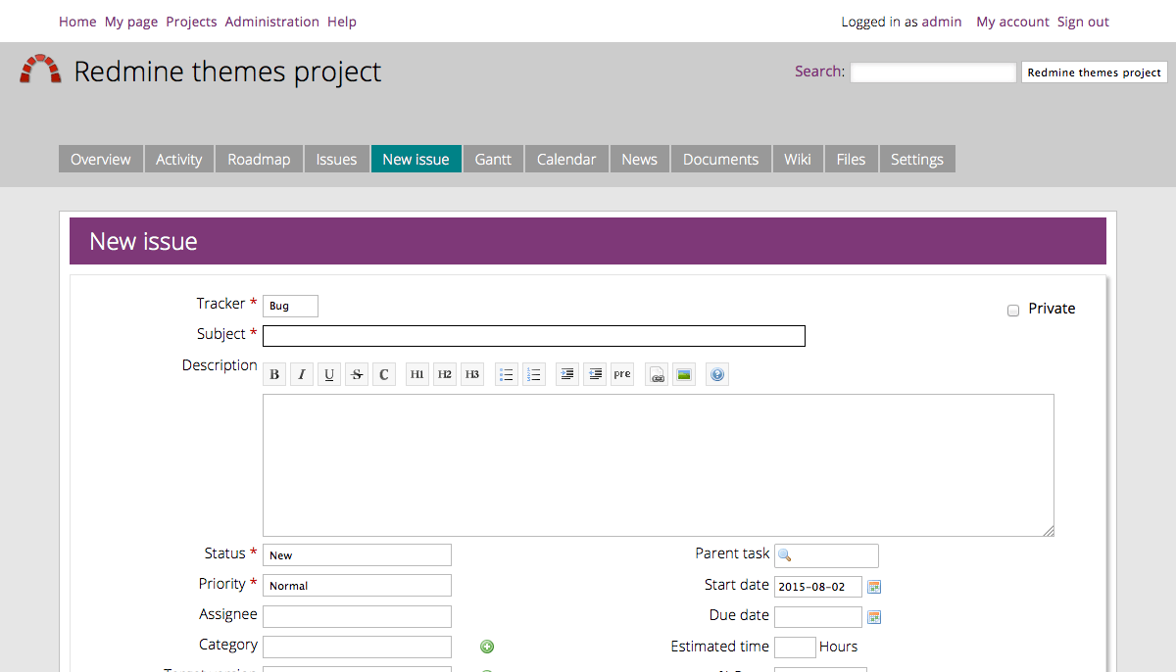Open the admin user profile link

(x=942, y=22)
